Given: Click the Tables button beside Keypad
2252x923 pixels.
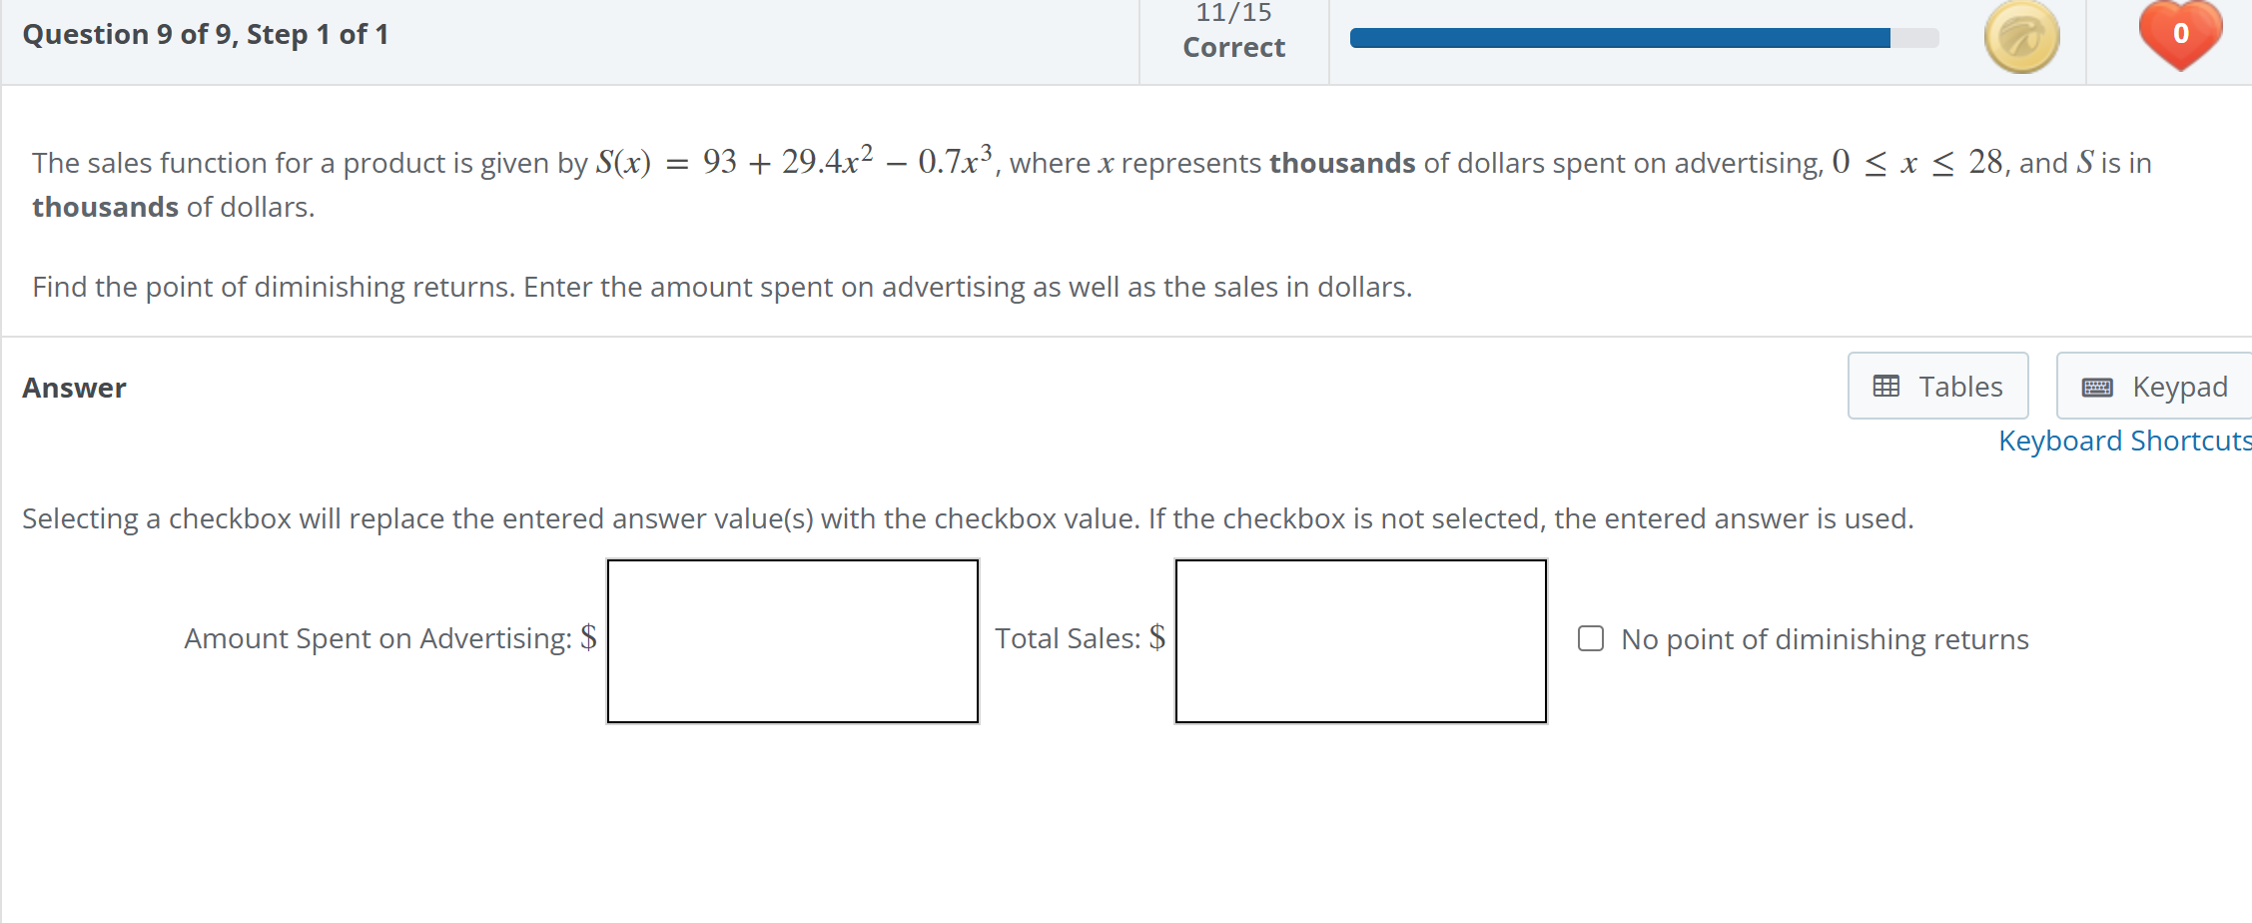Looking at the screenshot, I should coord(1937,386).
